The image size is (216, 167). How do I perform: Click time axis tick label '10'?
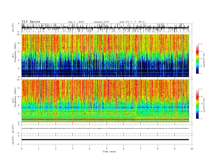click(x=192, y=149)
